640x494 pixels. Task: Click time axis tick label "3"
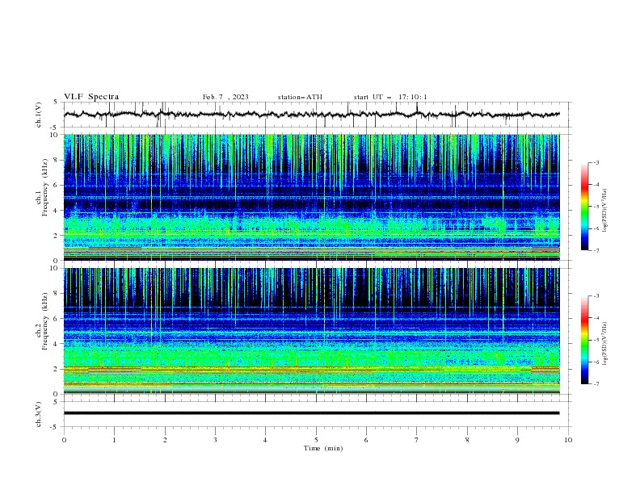coord(216,440)
